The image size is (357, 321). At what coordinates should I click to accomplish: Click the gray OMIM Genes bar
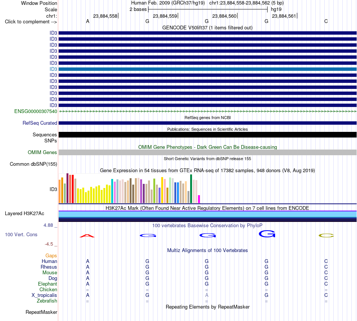click(x=207, y=152)
